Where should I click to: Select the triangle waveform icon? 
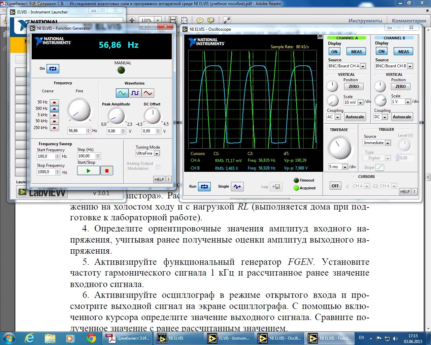point(148,93)
